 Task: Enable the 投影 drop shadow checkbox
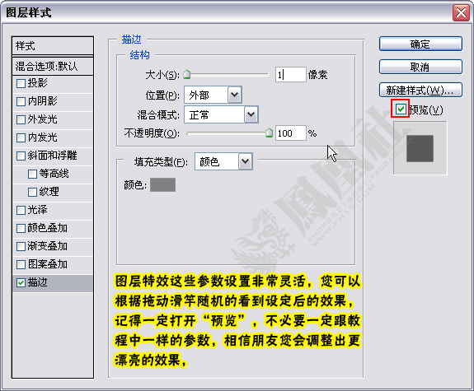(21, 84)
